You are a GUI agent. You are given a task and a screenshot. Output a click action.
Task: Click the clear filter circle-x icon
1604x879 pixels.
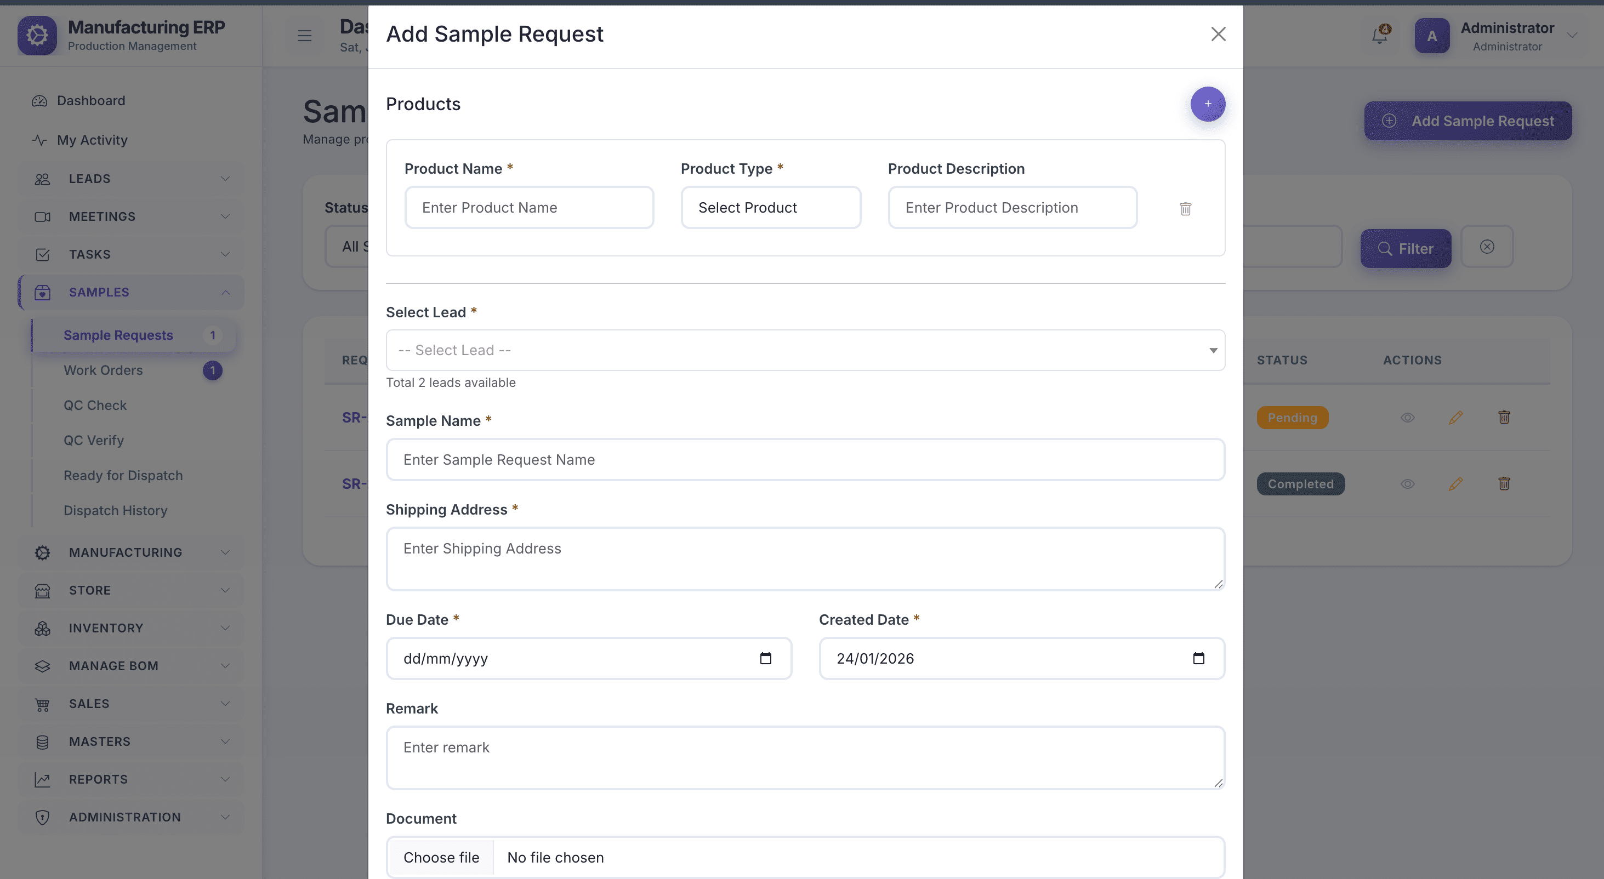[1486, 247]
